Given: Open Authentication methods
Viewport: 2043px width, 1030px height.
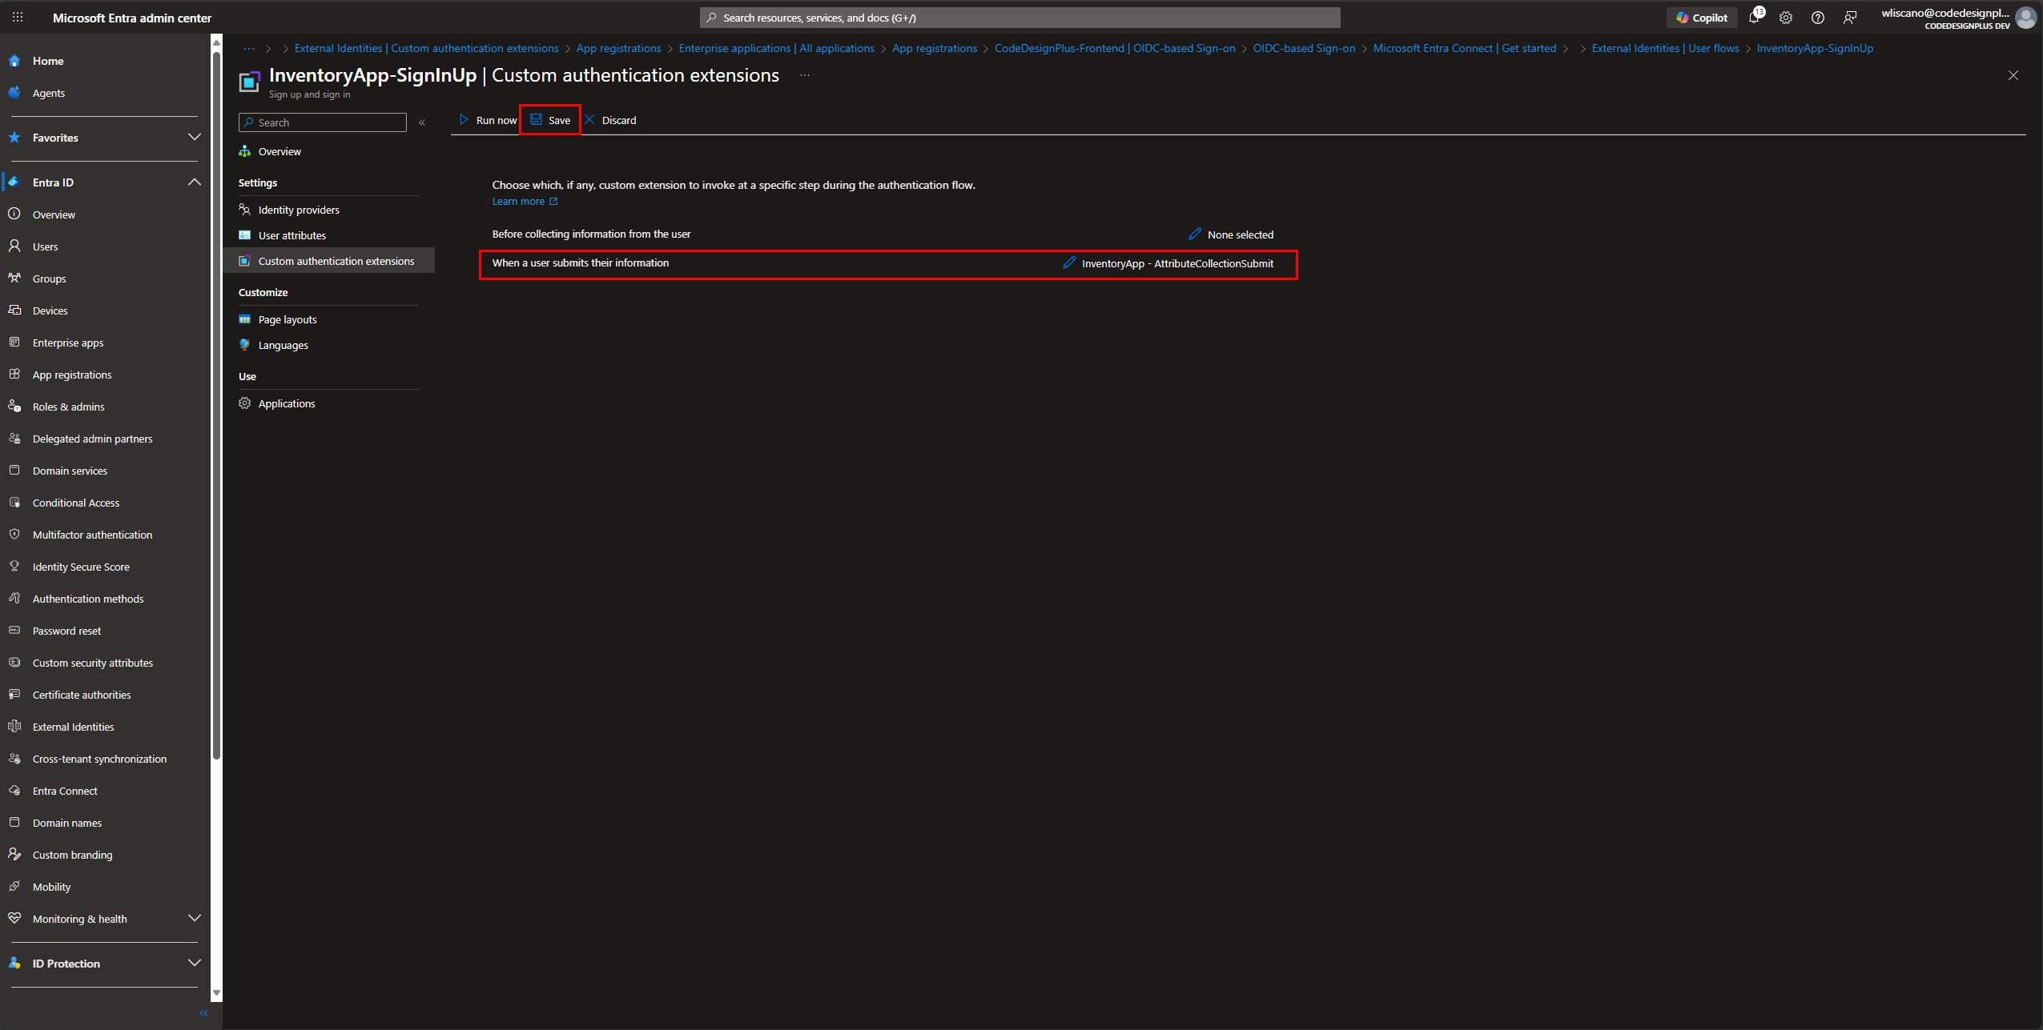Looking at the screenshot, I should 88,599.
